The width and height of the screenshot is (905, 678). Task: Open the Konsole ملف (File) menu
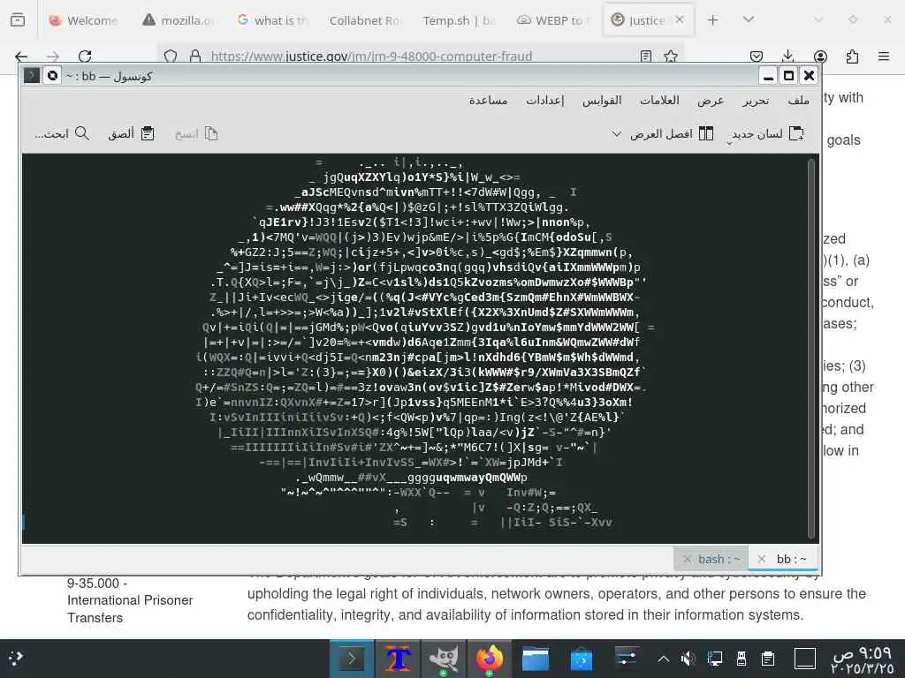pos(798,101)
